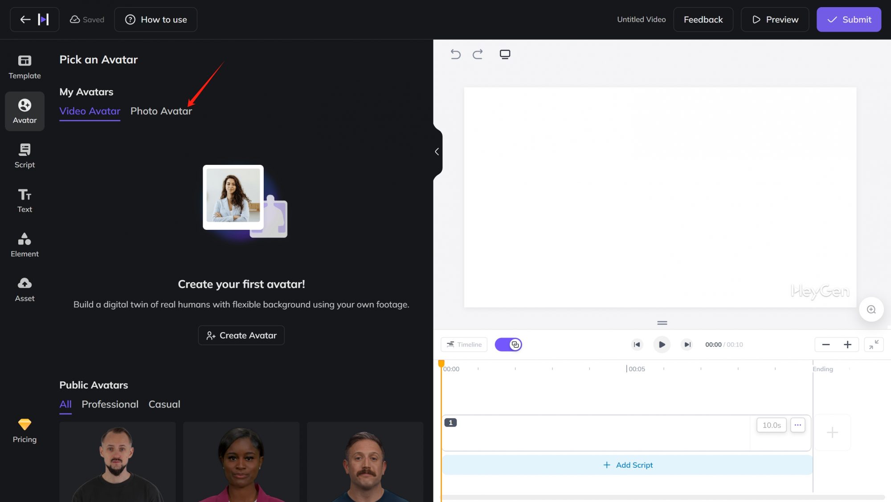Viewport: 891px width, 502px height.
Task: Click the Feedback button
Action: point(703,20)
